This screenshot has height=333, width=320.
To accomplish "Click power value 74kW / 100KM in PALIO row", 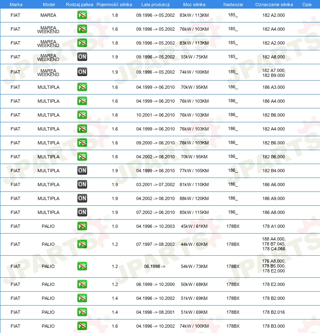I will pos(194,326).
